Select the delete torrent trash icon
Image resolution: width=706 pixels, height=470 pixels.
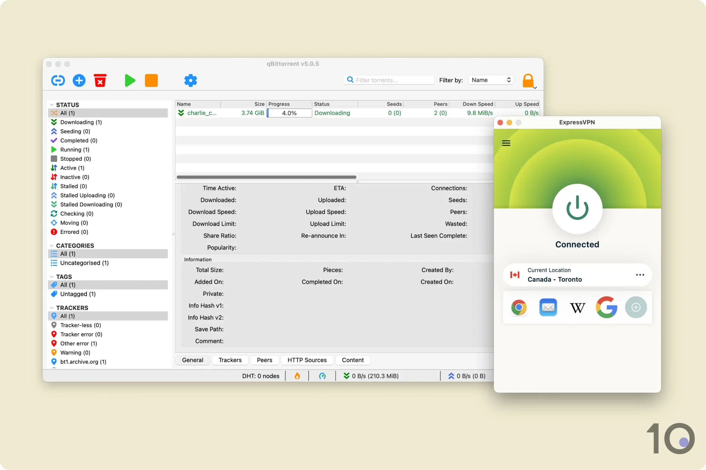click(x=100, y=80)
